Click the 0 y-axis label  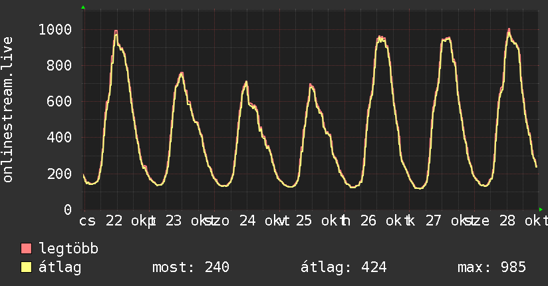[x=68, y=210]
